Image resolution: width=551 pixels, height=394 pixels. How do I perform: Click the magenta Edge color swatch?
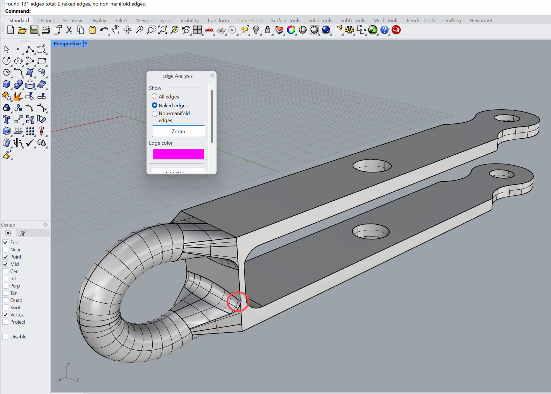(178, 154)
